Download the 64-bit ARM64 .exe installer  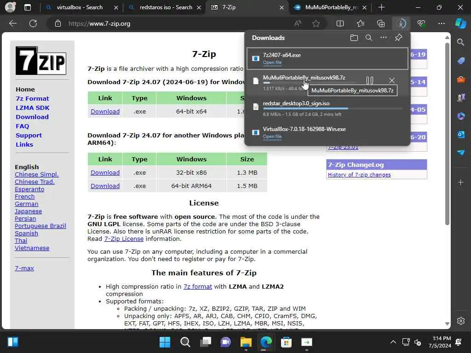[105, 186]
